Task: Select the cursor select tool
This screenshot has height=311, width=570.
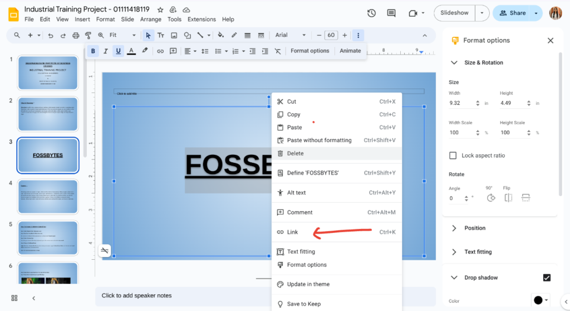Action: [x=148, y=35]
